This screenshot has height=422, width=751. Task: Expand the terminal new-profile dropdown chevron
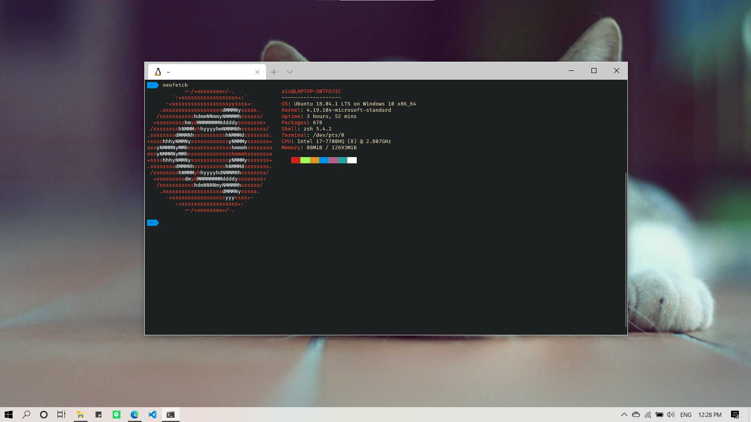(x=289, y=72)
